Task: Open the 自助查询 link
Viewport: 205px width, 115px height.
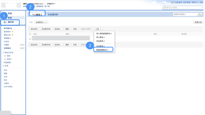Action: [x=178, y=2]
